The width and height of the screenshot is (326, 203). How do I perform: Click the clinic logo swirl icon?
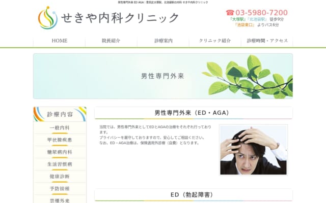[x=47, y=18]
